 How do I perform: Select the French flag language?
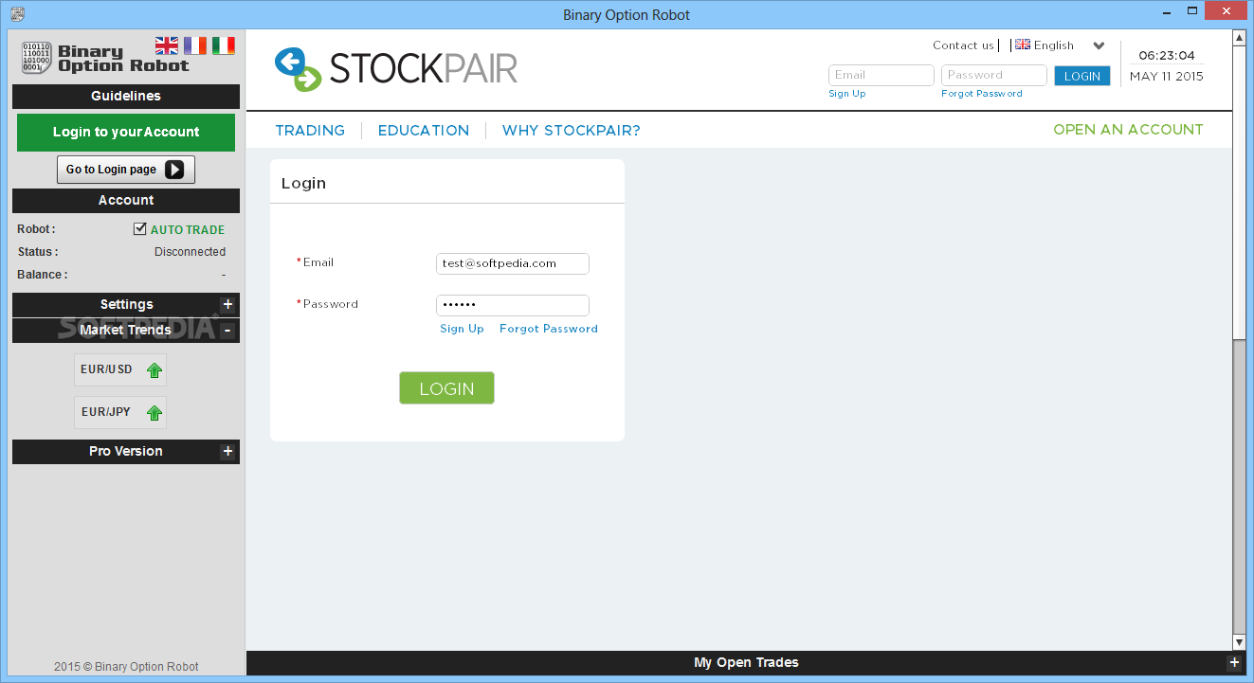click(195, 45)
